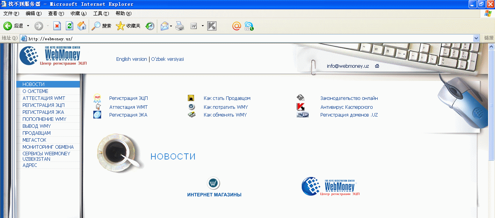Click info@webmoney.uz email link
The height and width of the screenshot is (218, 495).
tap(348, 66)
